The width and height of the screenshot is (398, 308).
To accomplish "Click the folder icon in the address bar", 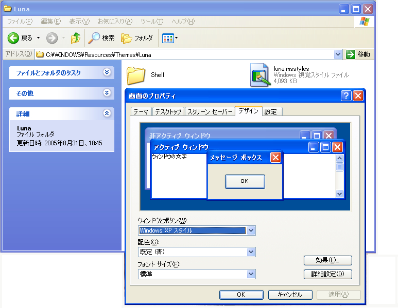I will coord(40,54).
